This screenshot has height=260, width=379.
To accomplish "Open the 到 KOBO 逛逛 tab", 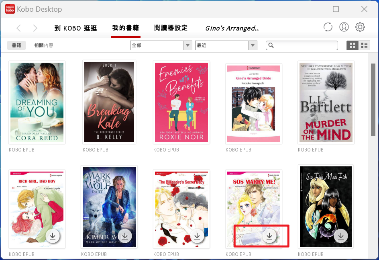I will click(x=75, y=28).
